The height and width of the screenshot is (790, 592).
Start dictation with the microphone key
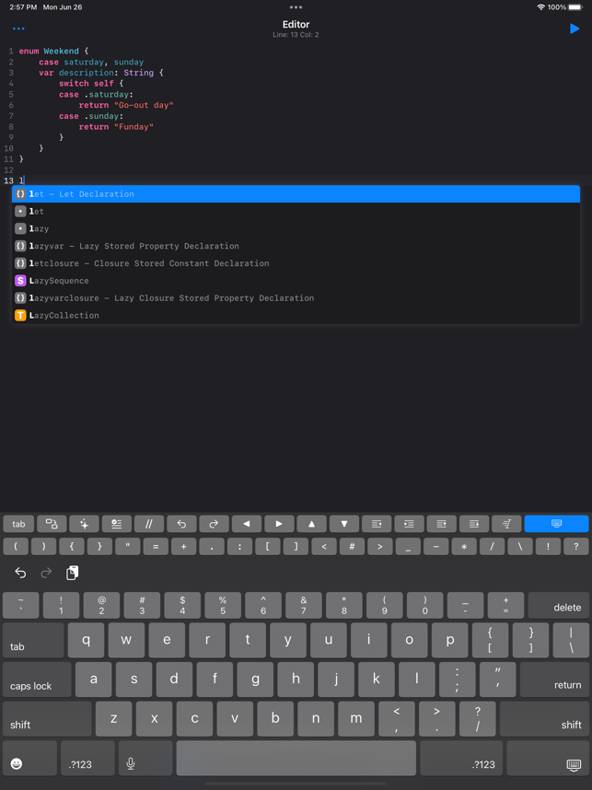[145, 758]
